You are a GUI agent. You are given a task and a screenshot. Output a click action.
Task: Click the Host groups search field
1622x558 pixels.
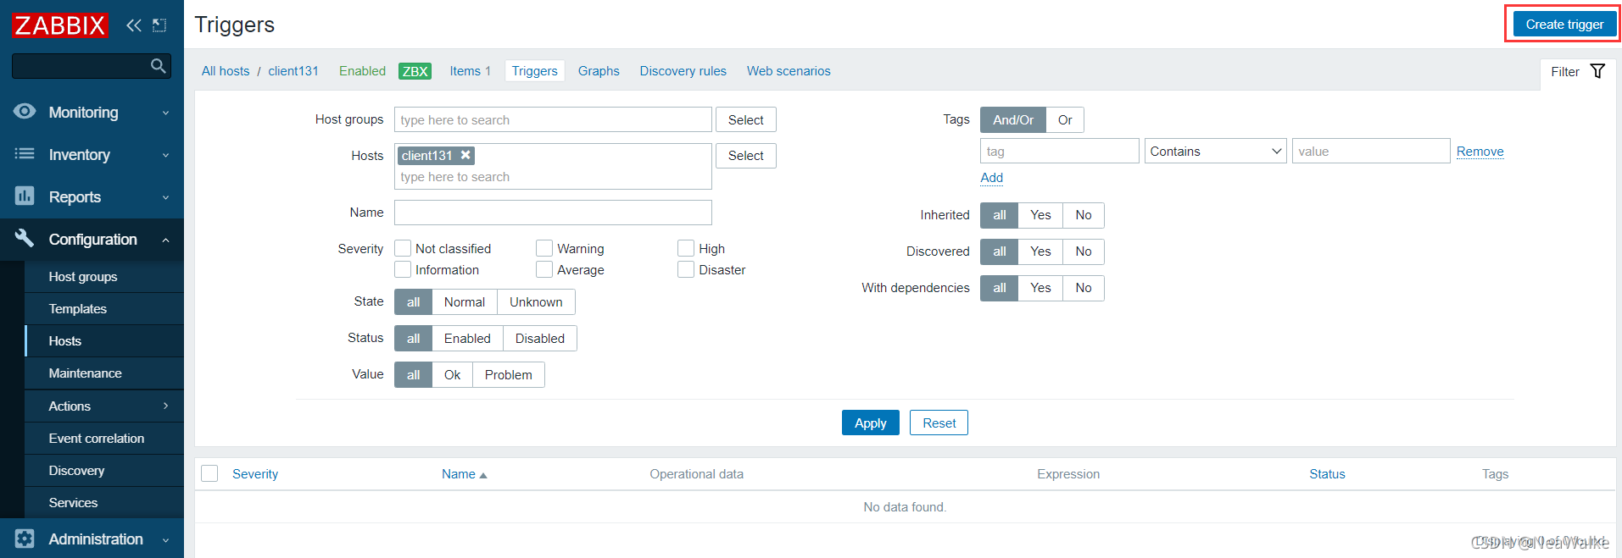553,120
